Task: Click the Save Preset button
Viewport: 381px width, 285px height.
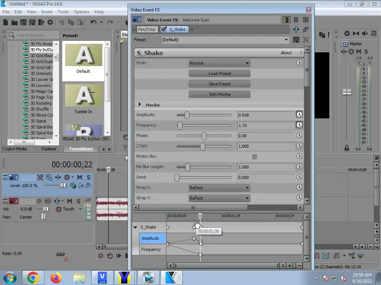Action: pos(220,84)
